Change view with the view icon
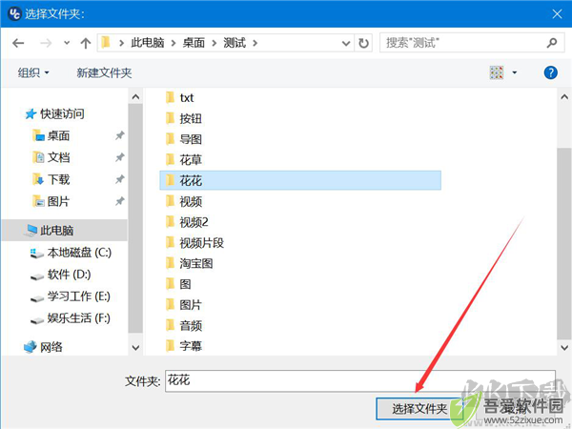This screenshot has height=429, width=572. pyautogui.click(x=496, y=72)
